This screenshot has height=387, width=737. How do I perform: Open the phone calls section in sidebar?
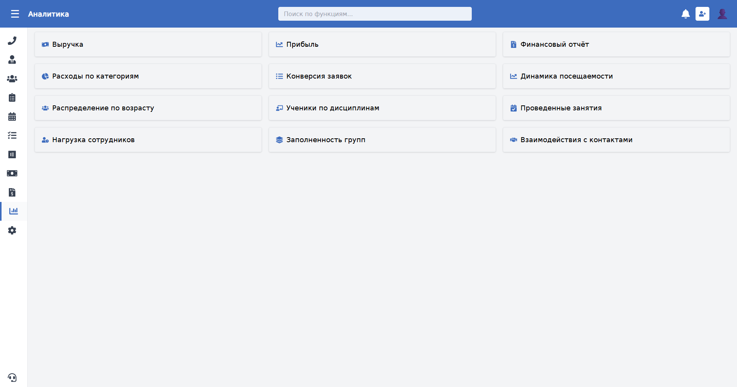pyautogui.click(x=12, y=40)
